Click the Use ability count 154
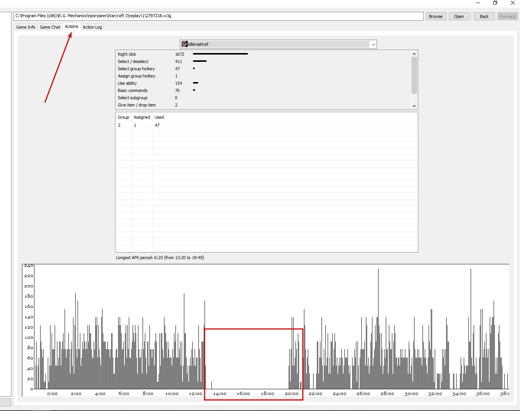Screen dimensions: 520x411 (x=179, y=83)
